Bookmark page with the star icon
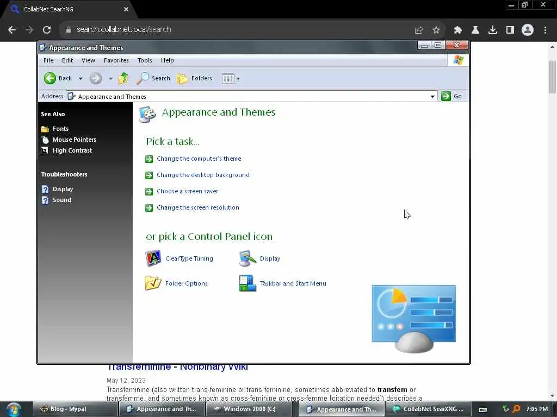The image size is (557, 417). (x=436, y=30)
